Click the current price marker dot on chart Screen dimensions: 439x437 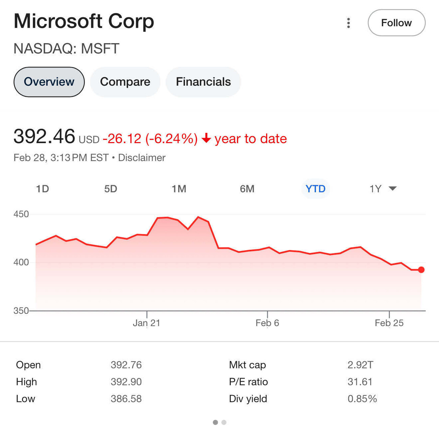coord(421,270)
